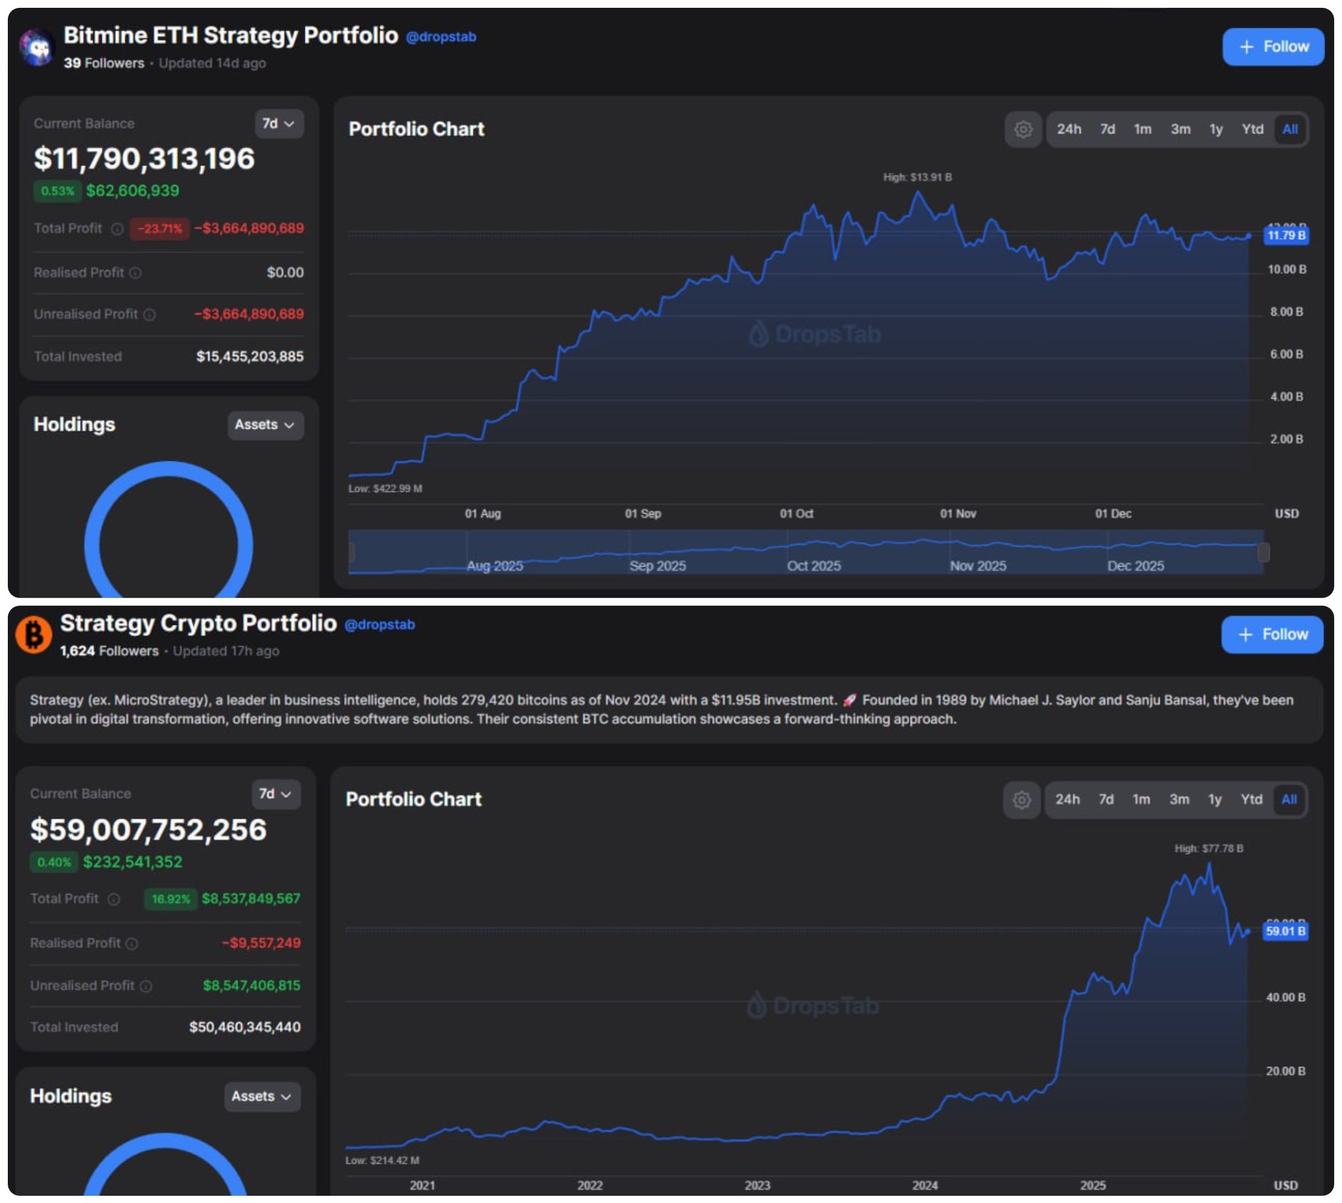Click Realised Profit info icon in Strategy panel
This screenshot has width=1342, height=1203.
click(x=132, y=944)
